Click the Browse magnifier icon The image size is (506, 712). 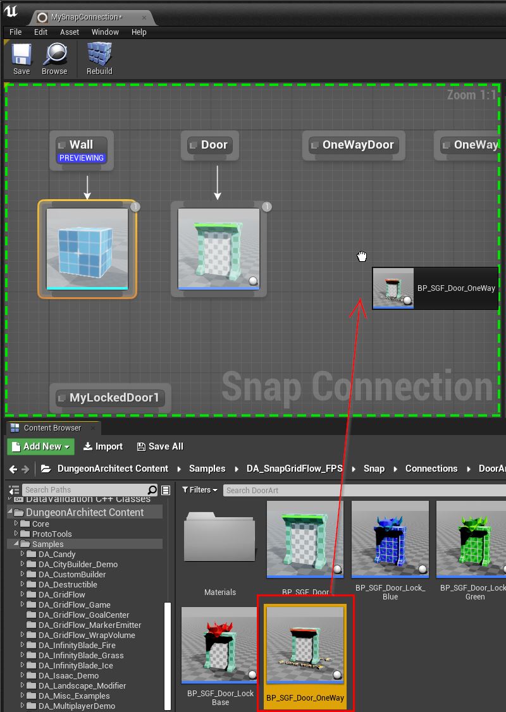[55, 54]
